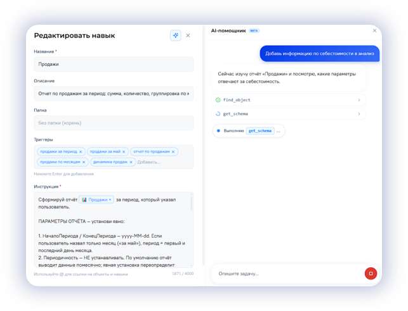Viewport: 408px width, 311px height.
Task: Click the find_object completed check icon
Action: [x=218, y=100]
